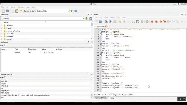Close the <unnamed> editor tab
Viewport: 187px width, 105px height.
click(x=106, y=27)
